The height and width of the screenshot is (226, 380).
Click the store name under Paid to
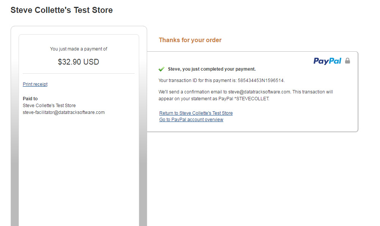coord(49,106)
